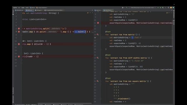
Task: Open Gradle tool window on right stripe
Action: (x=174, y=22)
